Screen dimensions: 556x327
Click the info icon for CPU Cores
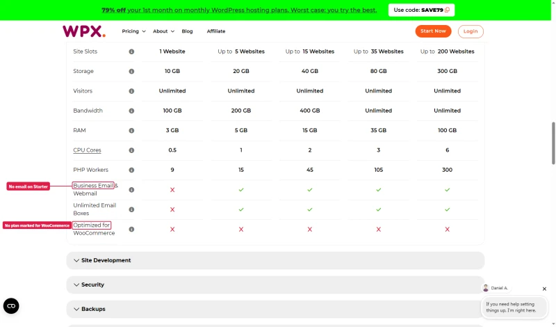(x=131, y=150)
